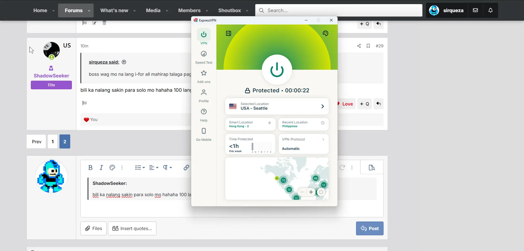Report ShadowSeeker's post with flag icon
Image resolution: width=524 pixels, height=251 pixels.
(x=85, y=103)
